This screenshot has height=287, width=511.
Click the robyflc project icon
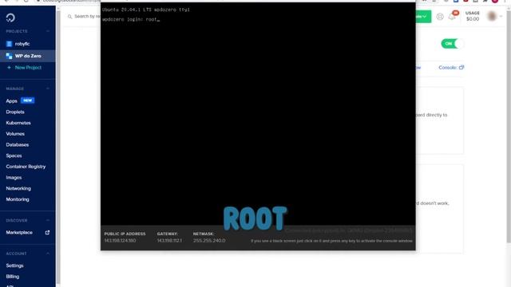9,44
